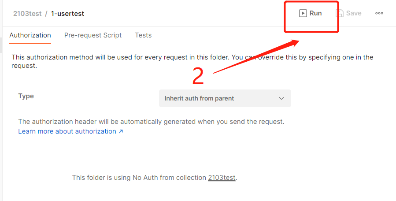Viewport: 396px width, 201px height.
Task: Click the Save button
Action: click(349, 13)
